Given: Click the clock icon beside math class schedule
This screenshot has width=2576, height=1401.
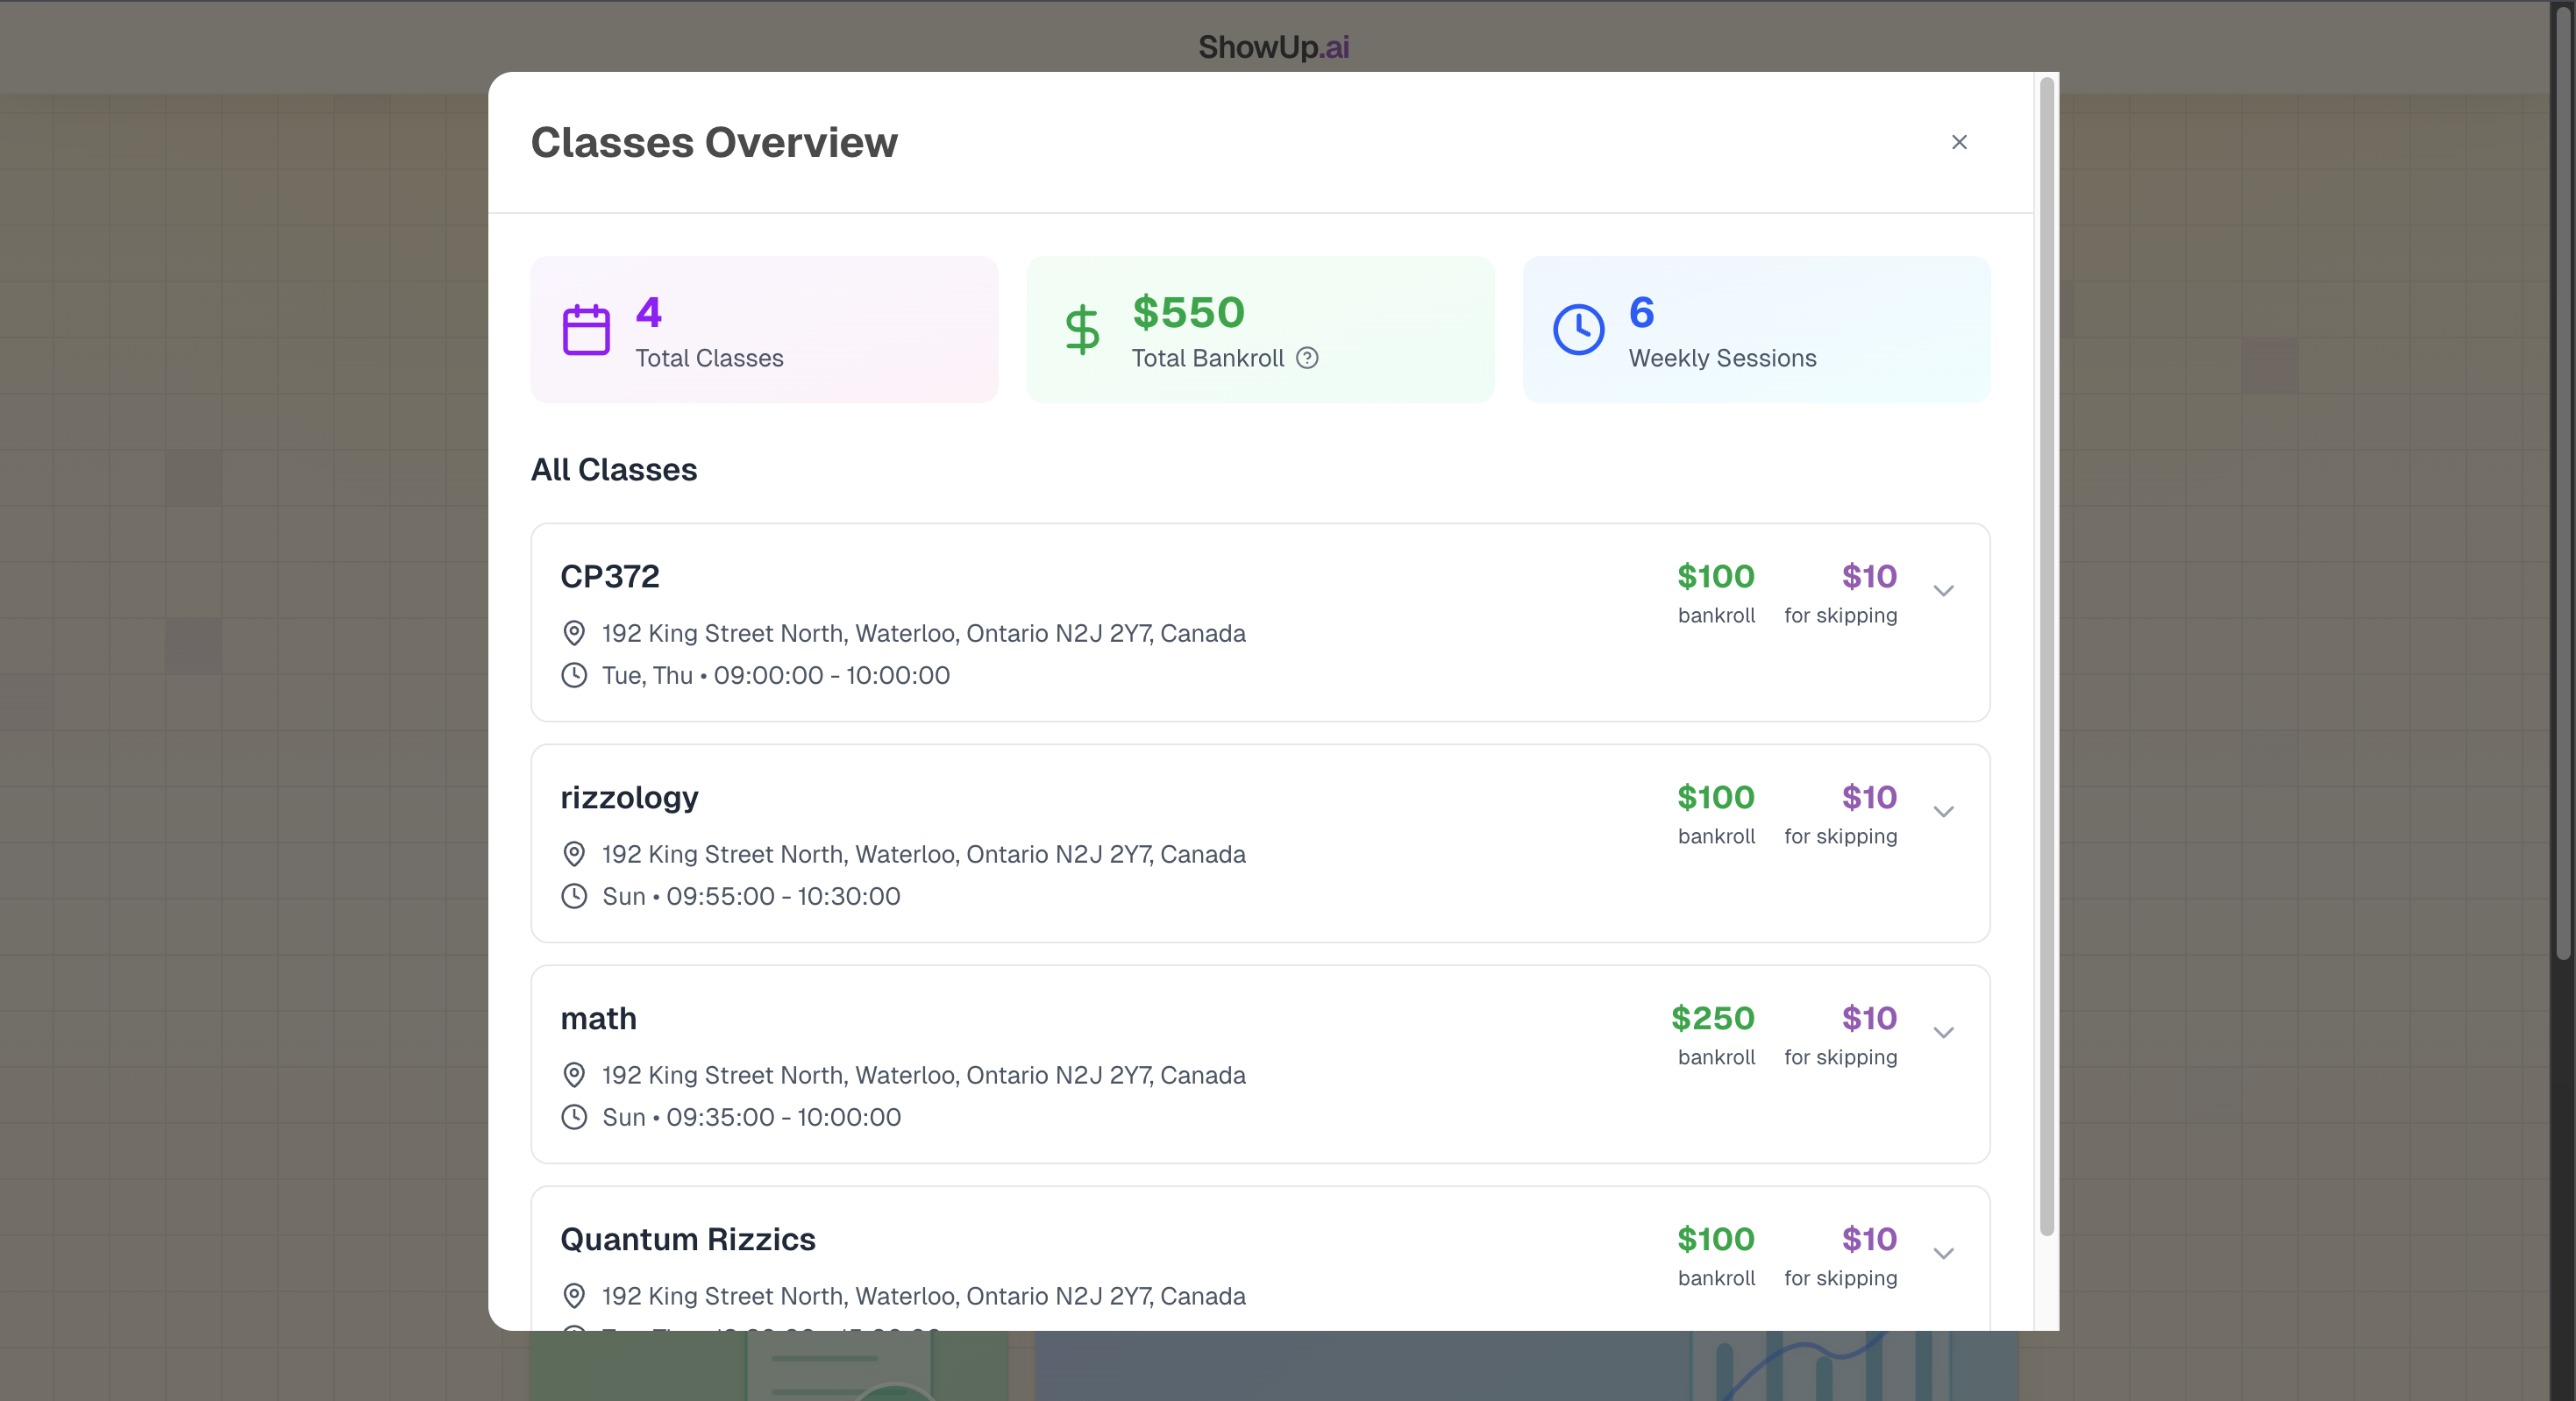Looking at the screenshot, I should (574, 1117).
